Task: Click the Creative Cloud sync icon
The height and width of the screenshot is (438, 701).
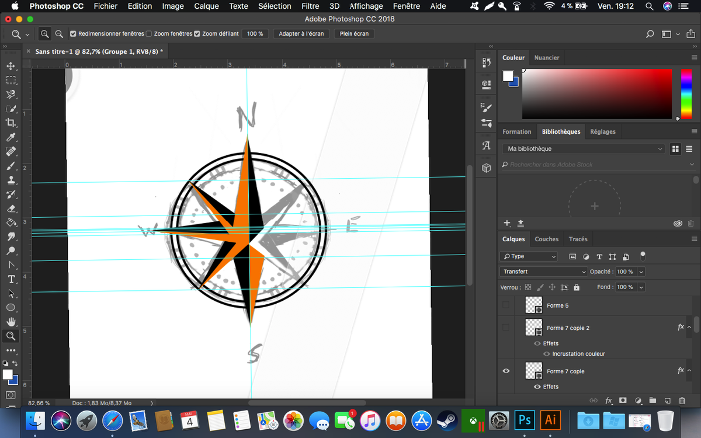Action: pos(678,223)
